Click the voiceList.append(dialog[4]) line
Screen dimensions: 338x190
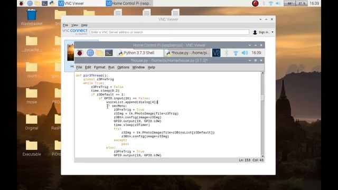[x=132, y=102]
